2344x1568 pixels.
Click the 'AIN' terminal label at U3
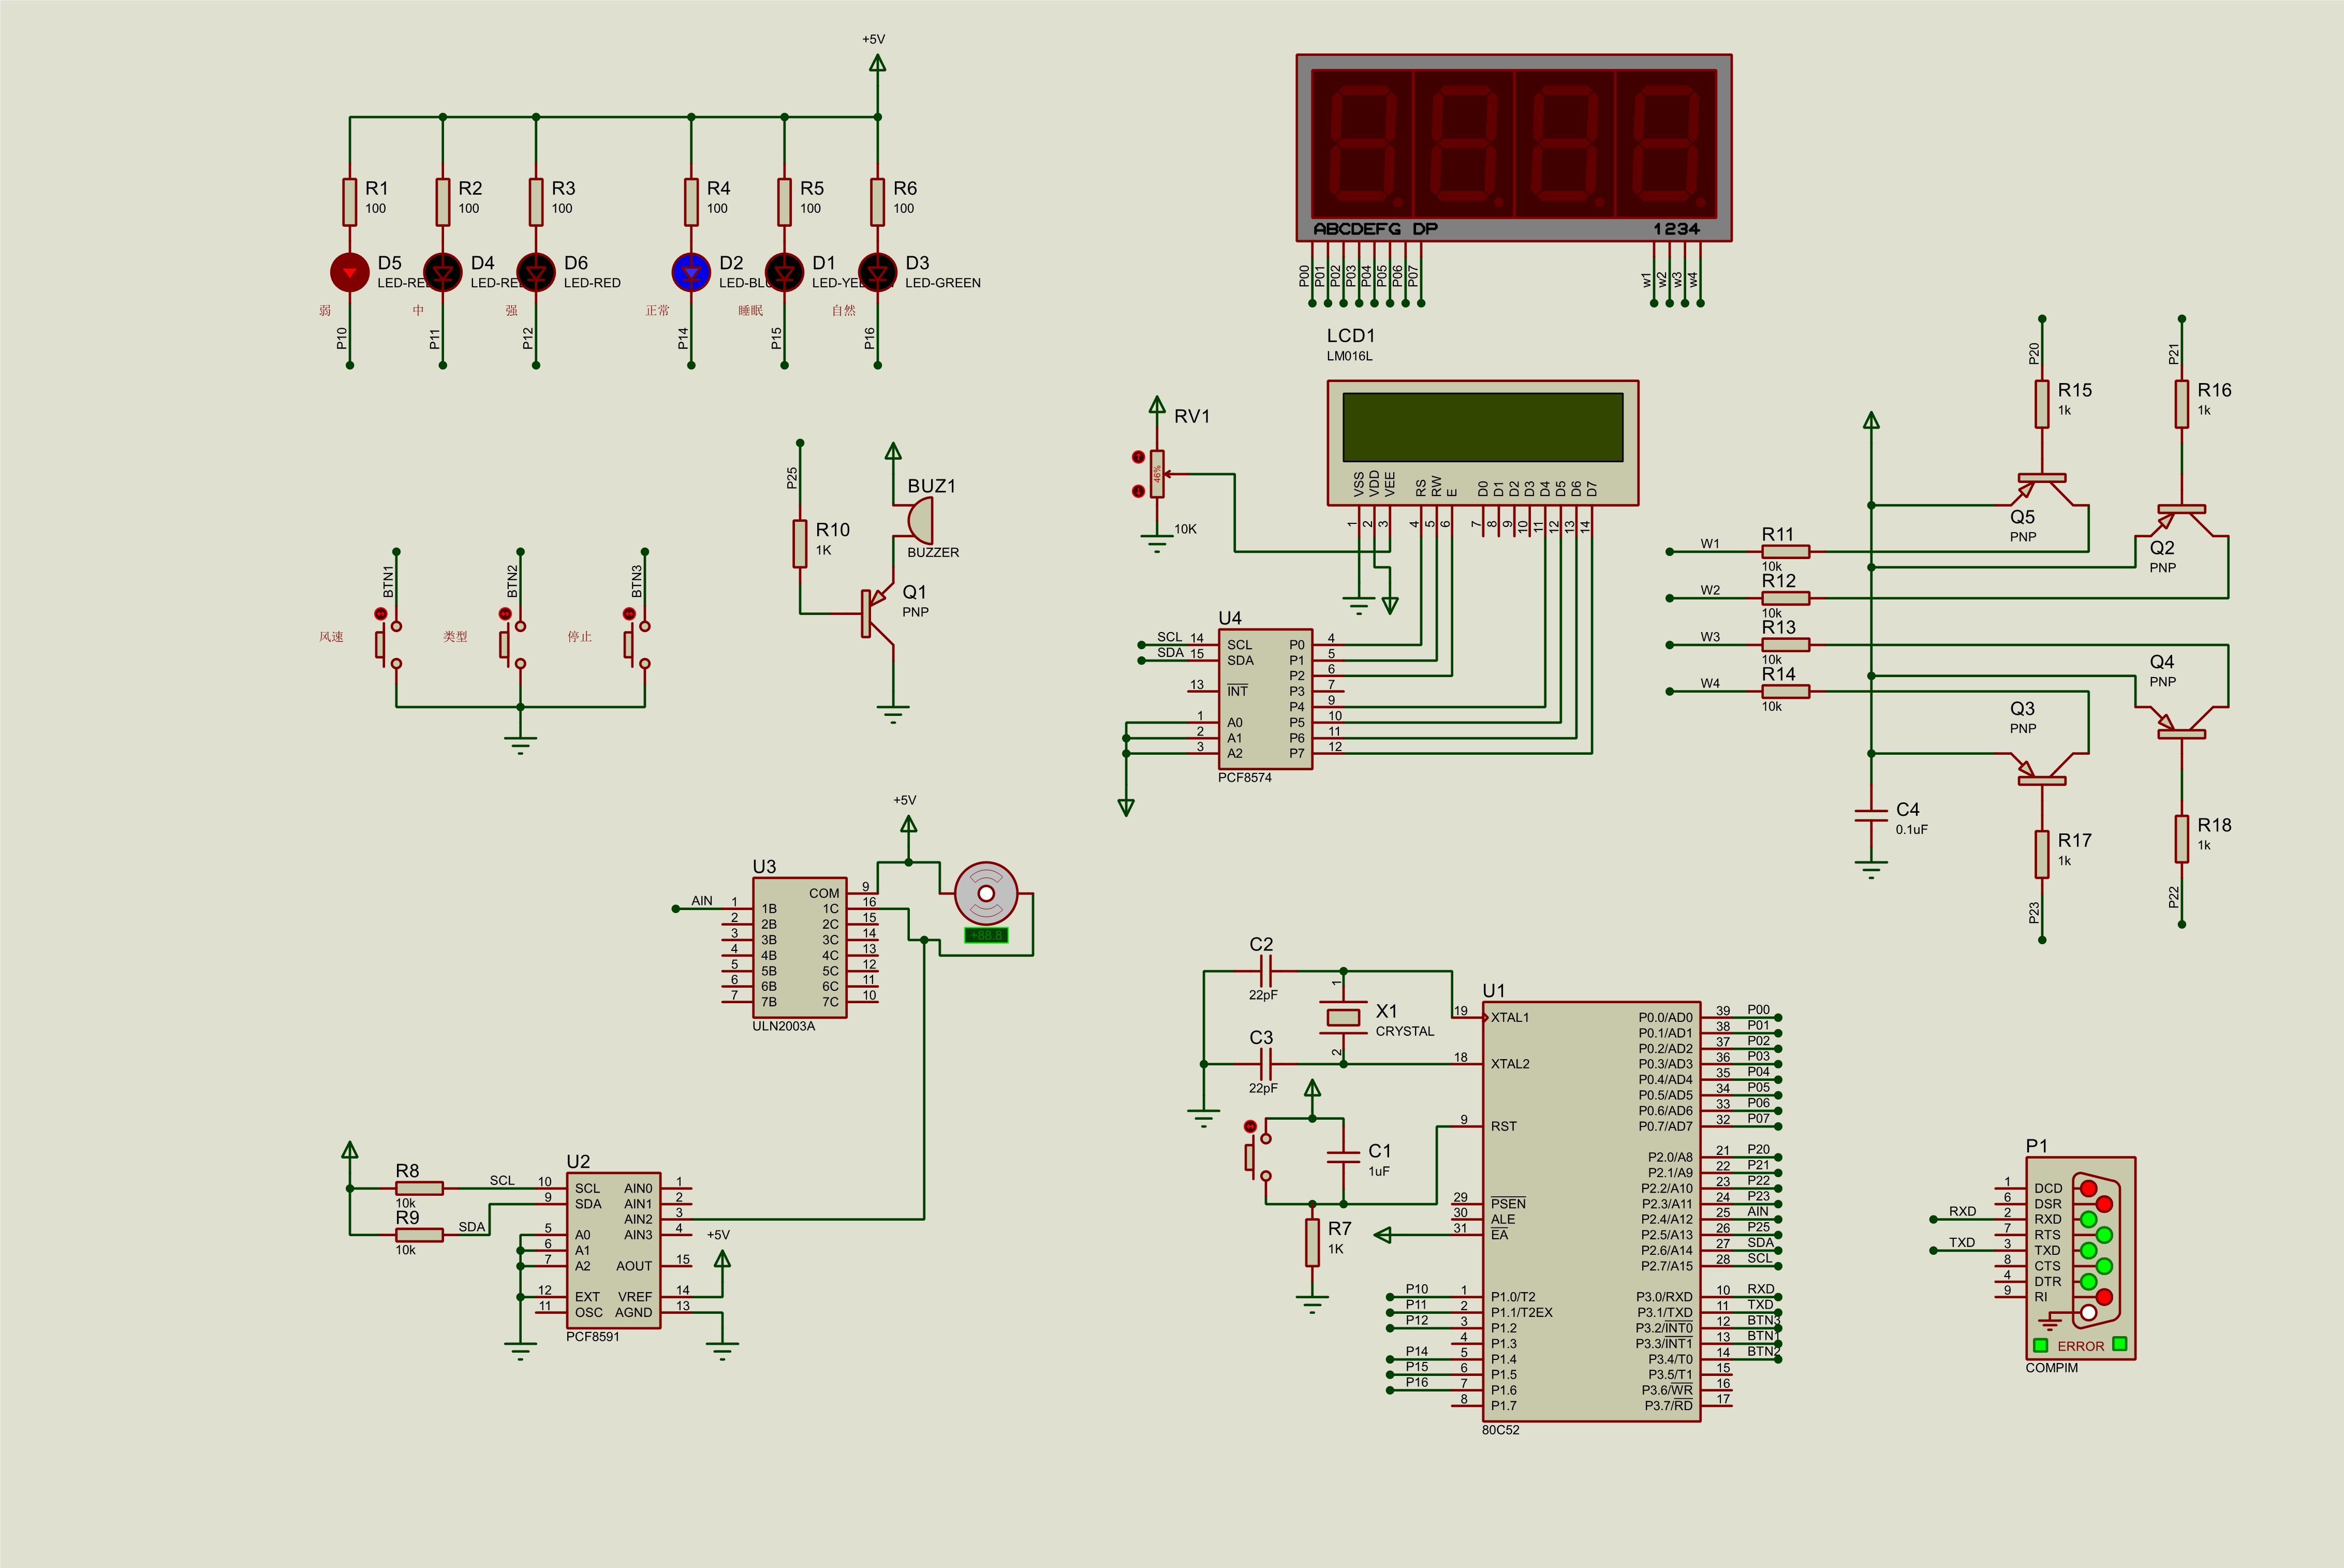point(702,900)
